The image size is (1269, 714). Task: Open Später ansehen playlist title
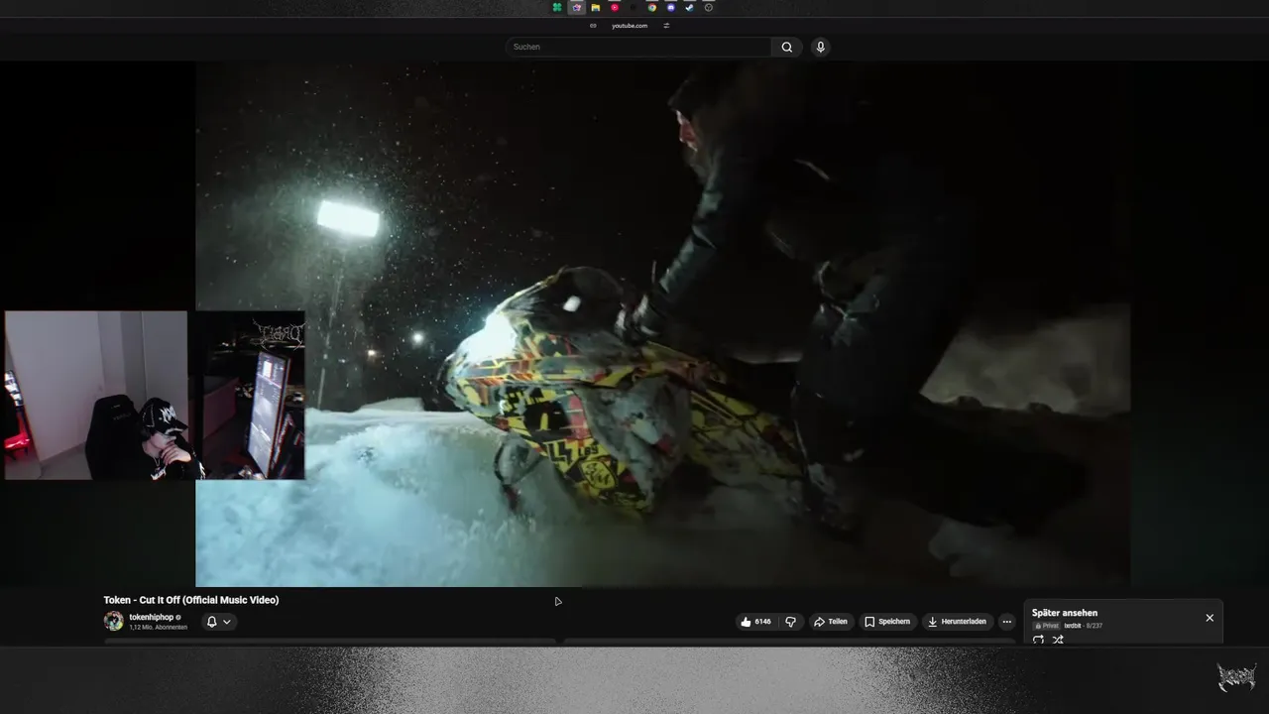point(1065,613)
